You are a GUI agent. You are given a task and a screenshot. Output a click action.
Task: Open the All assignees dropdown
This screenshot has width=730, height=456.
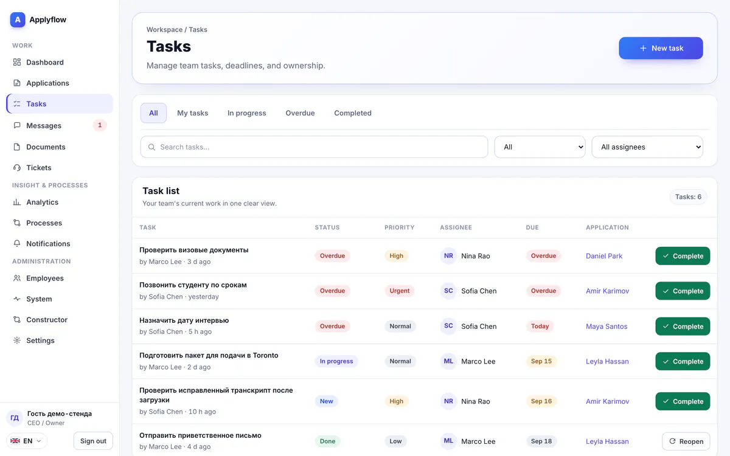647,147
